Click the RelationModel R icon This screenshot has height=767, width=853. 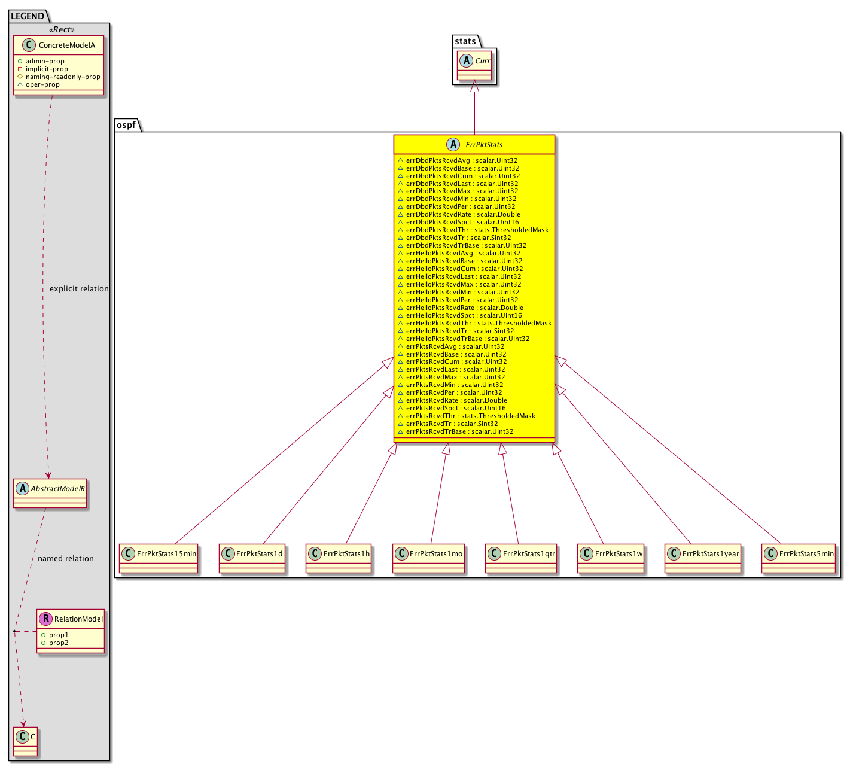46,619
